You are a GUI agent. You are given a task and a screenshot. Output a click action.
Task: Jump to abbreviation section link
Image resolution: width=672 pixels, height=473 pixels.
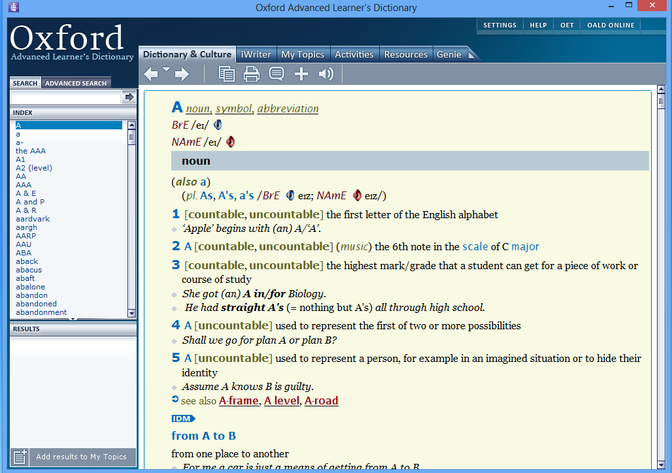pyautogui.click(x=288, y=109)
